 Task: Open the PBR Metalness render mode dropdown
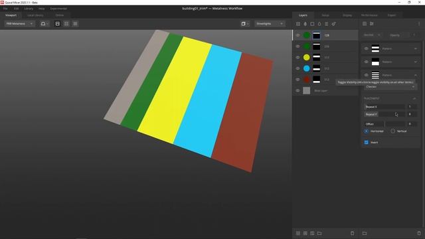(x=19, y=24)
